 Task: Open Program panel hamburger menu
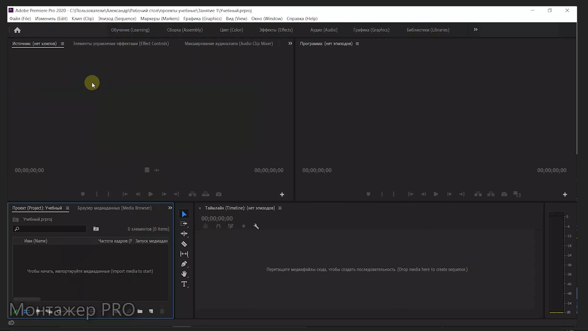click(x=357, y=44)
